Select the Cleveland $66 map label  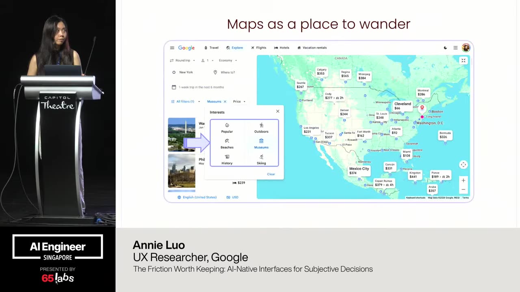(x=403, y=106)
